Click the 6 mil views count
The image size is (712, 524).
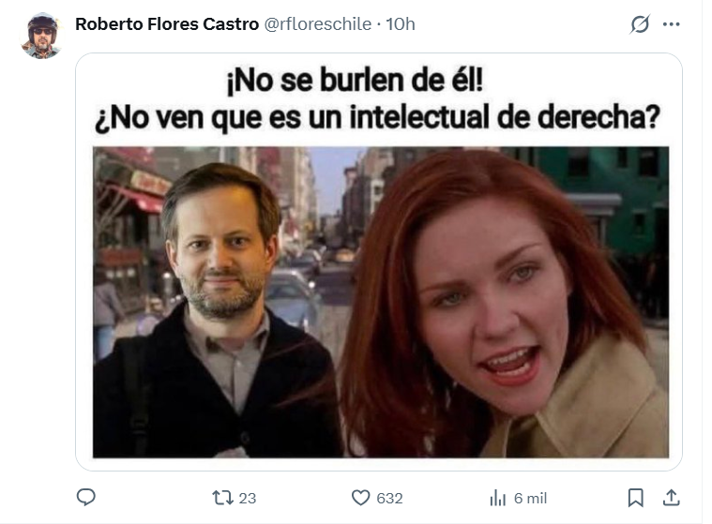tap(530, 498)
